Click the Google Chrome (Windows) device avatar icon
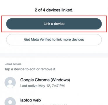The image size is (108, 105). (x=10, y=83)
